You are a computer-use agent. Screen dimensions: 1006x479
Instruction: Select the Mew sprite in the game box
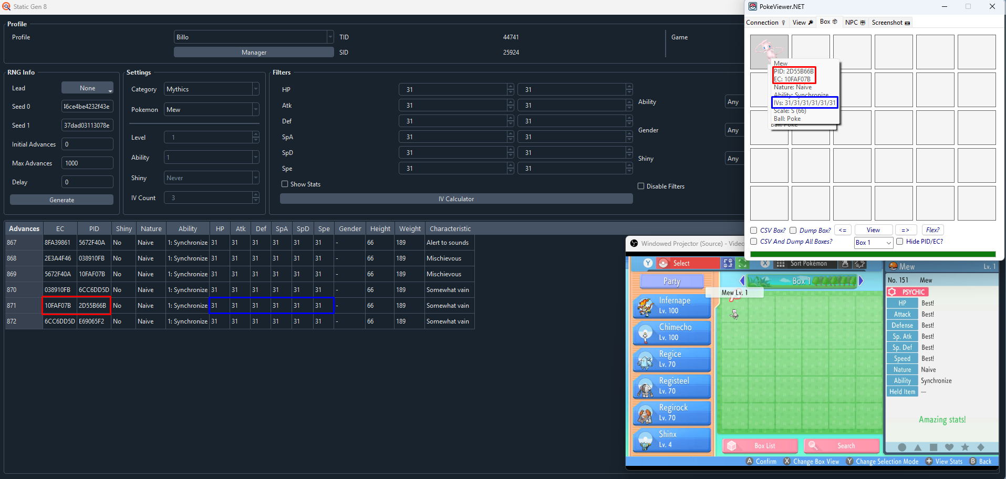click(734, 314)
